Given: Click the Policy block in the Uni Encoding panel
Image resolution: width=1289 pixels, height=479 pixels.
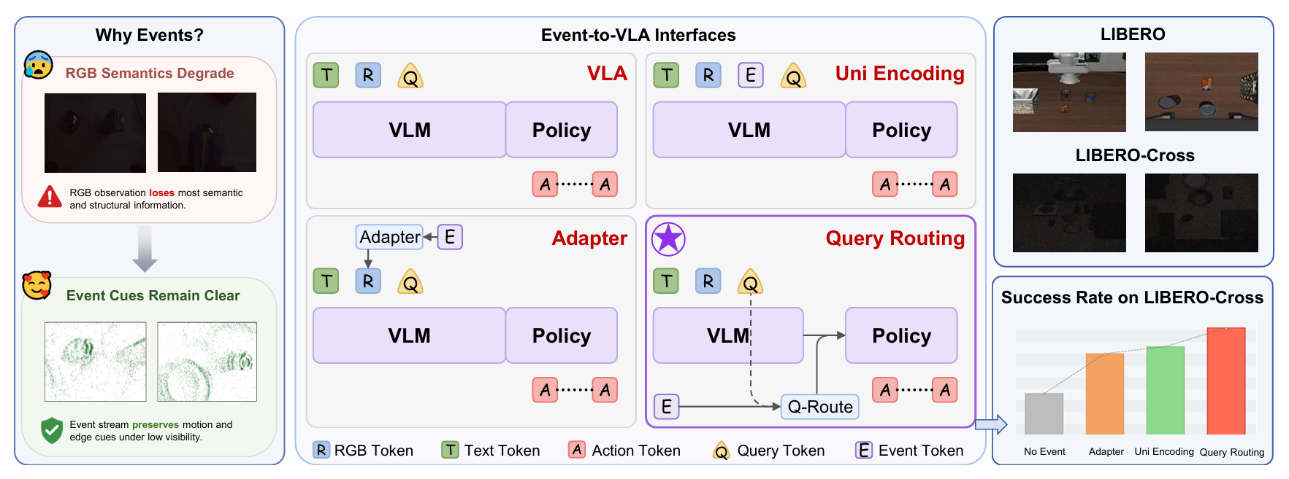Looking at the screenshot, I should click(901, 130).
